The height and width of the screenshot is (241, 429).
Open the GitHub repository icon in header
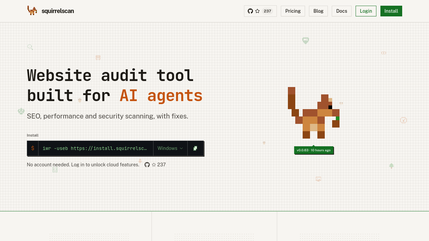250,11
